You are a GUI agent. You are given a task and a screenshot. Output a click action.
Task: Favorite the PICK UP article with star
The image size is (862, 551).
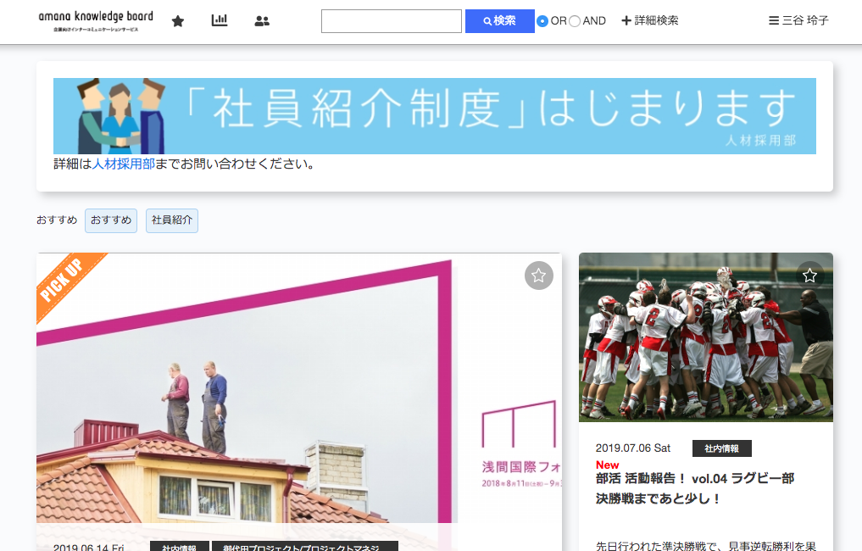[x=538, y=275]
